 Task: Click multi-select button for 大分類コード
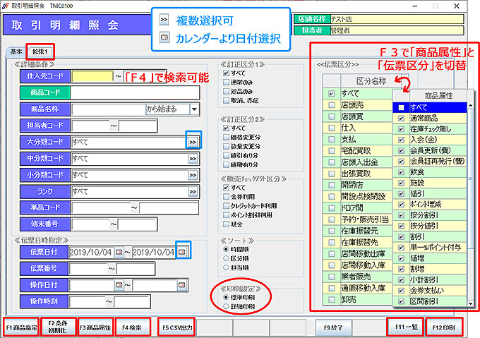[x=192, y=142]
